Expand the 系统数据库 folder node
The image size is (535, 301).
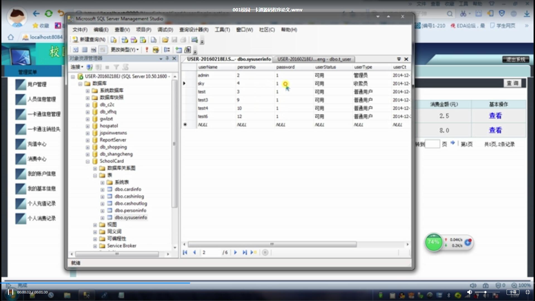point(87,91)
